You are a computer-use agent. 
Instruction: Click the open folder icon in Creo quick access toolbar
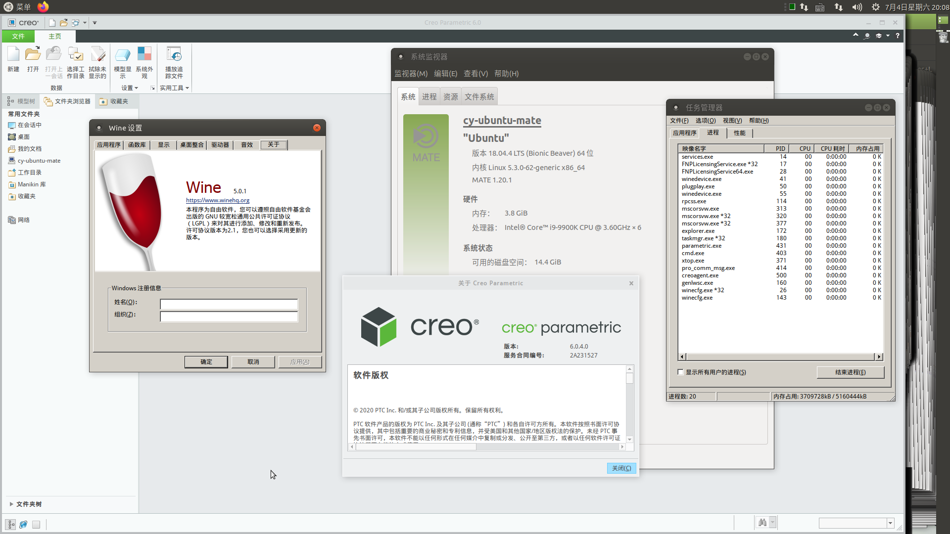pyautogui.click(x=64, y=23)
